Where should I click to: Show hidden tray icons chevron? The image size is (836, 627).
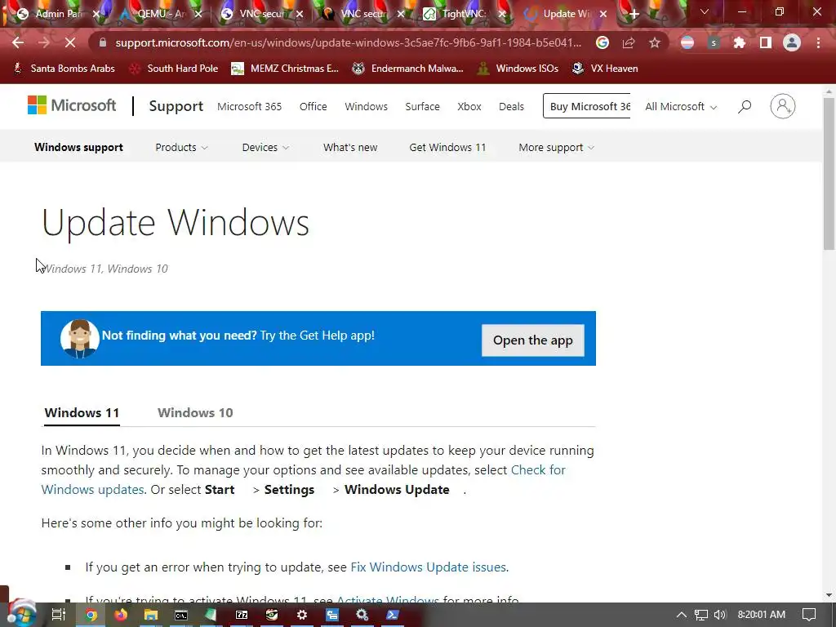[682, 615]
